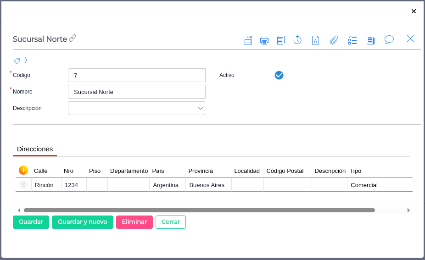
Task: Click the Guardar button
Action: point(31,222)
